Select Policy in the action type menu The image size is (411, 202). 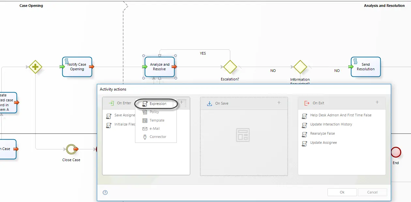pyautogui.click(x=154, y=112)
